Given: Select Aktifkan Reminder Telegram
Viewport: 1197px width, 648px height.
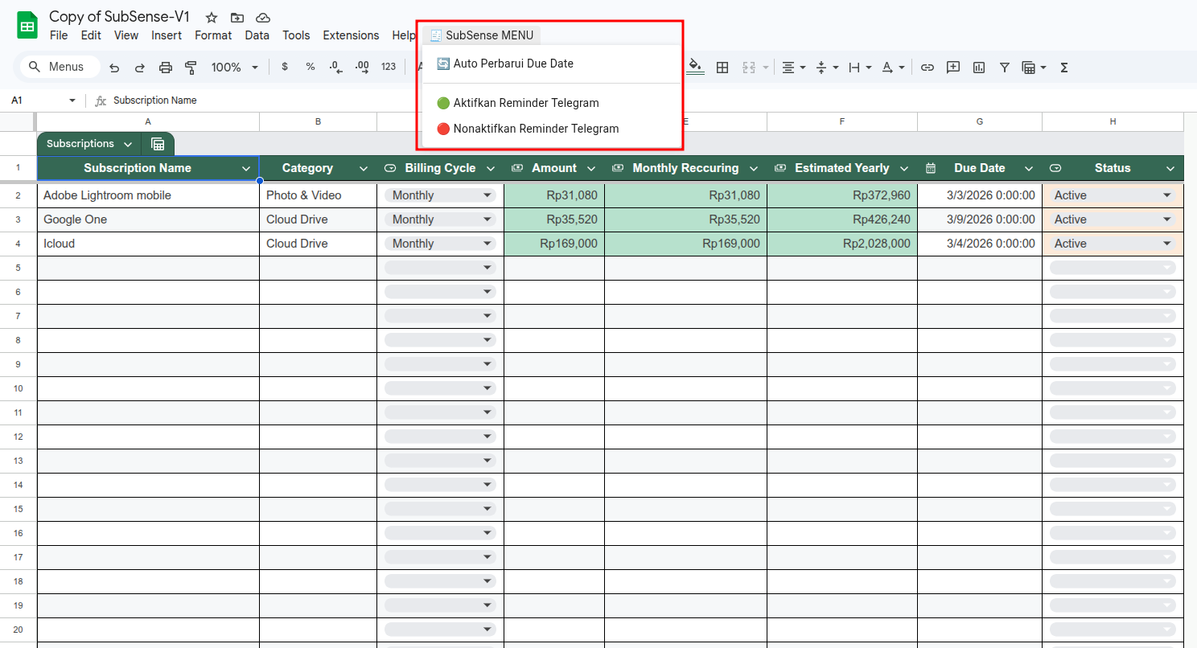Looking at the screenshot, I should tap(526, 103).
